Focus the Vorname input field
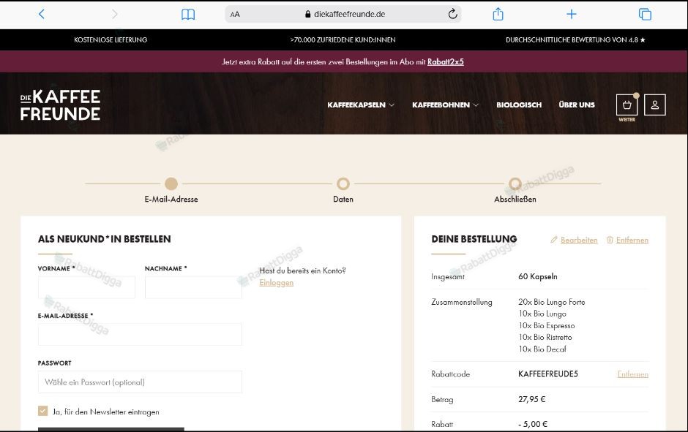This screenshot has width=688, height=432. coord(86,287)
